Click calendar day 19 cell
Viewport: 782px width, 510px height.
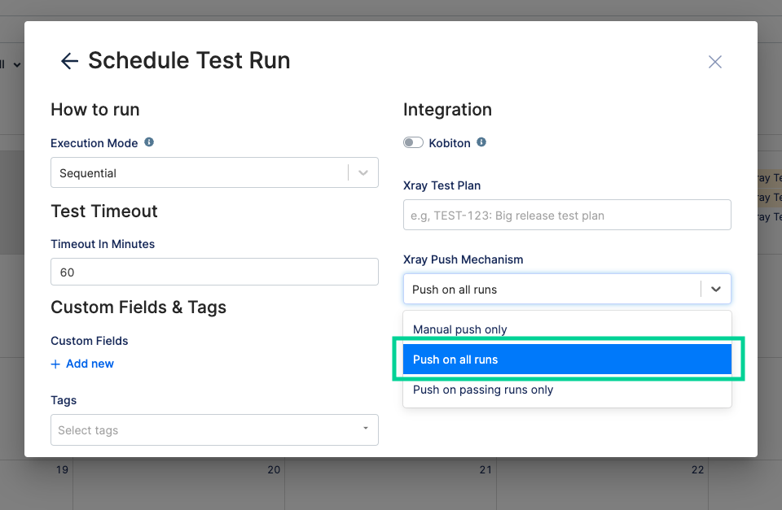click(x=62, y=470)
